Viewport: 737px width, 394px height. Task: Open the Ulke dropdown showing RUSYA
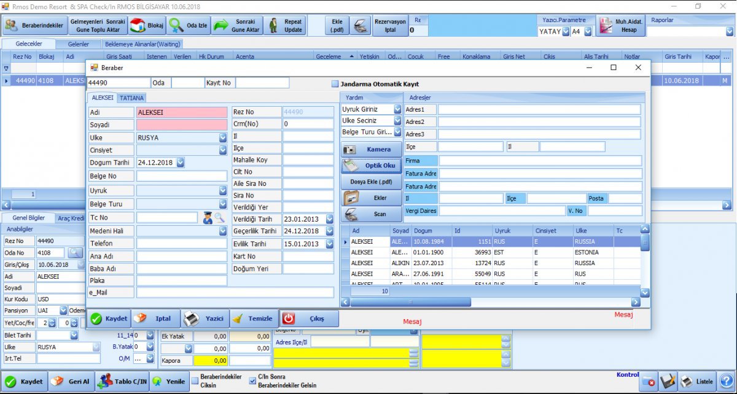pyautogui.click(x=223, y=137)
